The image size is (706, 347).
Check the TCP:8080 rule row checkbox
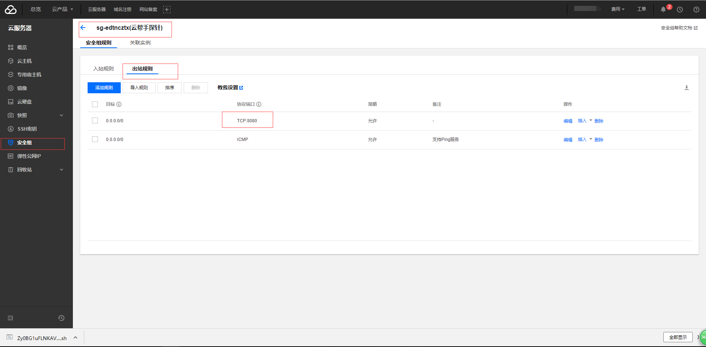point(95,121)
